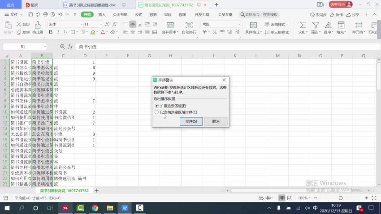Open the font name 宋体 dropdown

pos(82,24)
